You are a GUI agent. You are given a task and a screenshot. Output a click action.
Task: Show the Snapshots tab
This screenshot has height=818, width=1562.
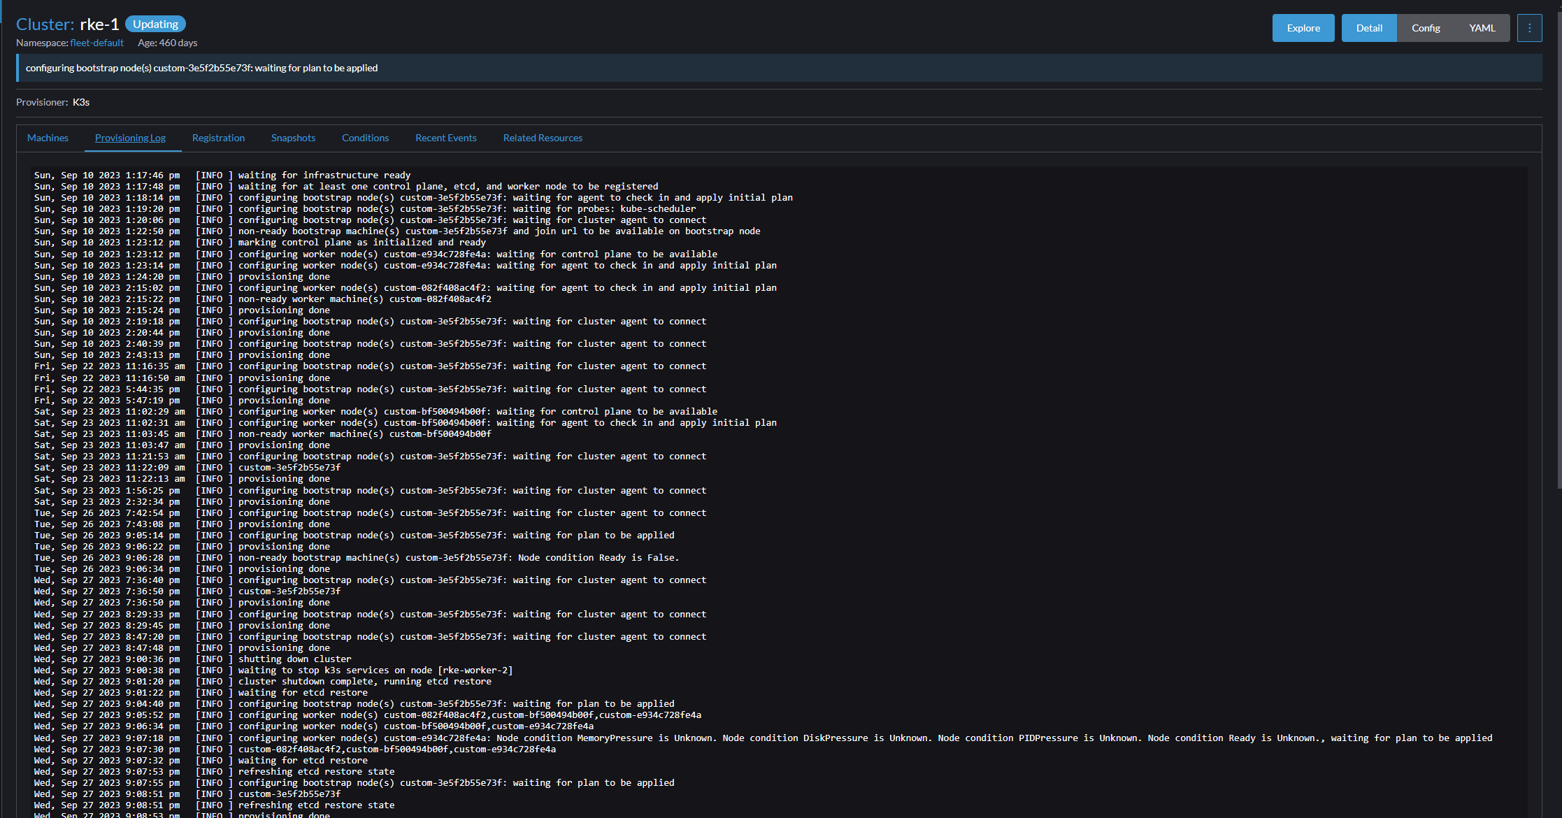click(x=293, y=138)
